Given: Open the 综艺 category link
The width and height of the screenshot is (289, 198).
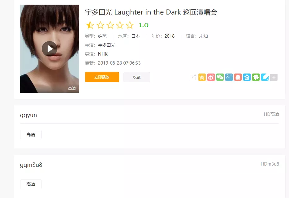Looking at the screenshot, I should pyautogui.click(x=102, y=36).
